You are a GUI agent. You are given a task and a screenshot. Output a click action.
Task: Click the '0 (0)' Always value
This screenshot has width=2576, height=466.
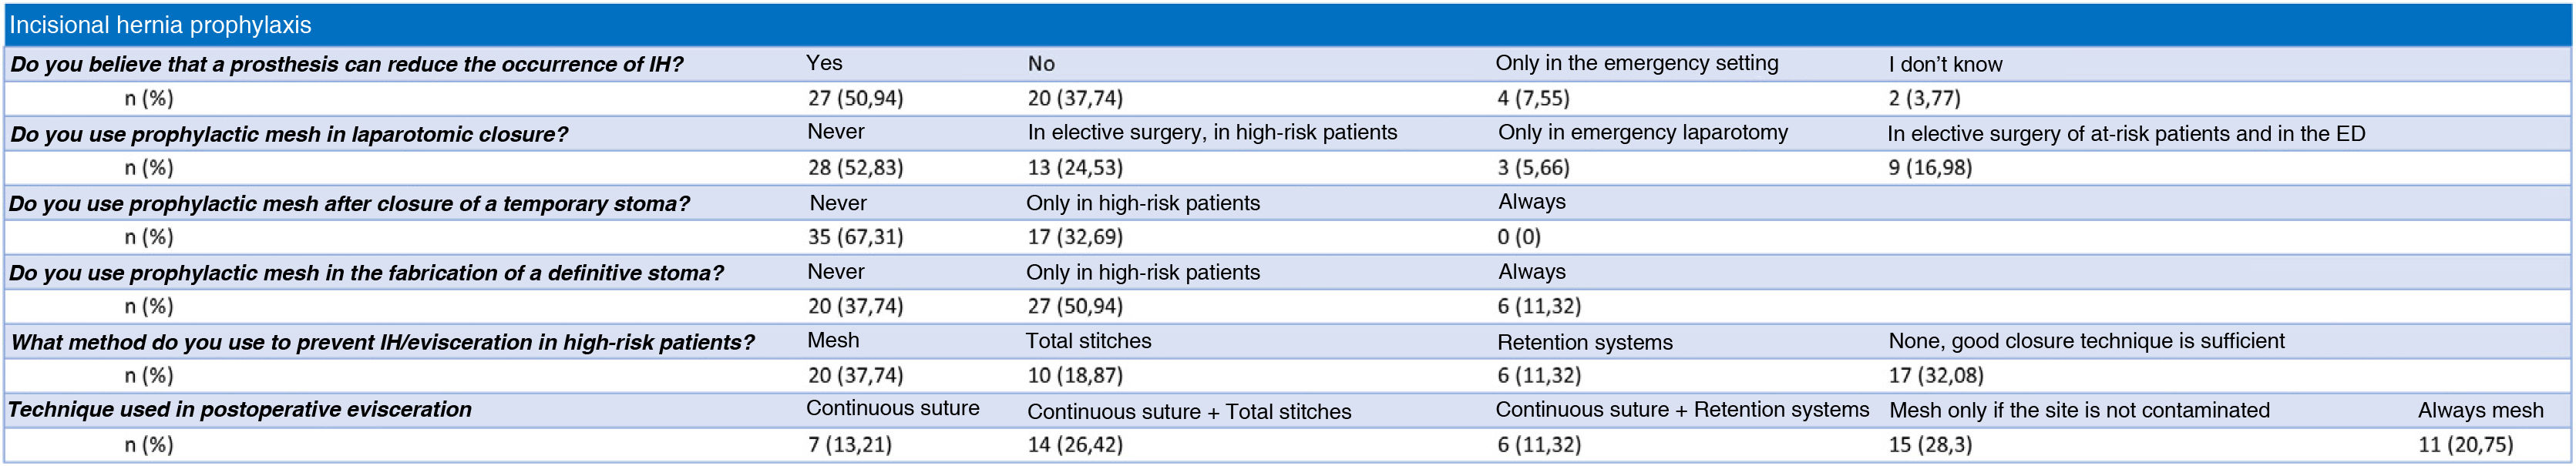(1518, 237)
